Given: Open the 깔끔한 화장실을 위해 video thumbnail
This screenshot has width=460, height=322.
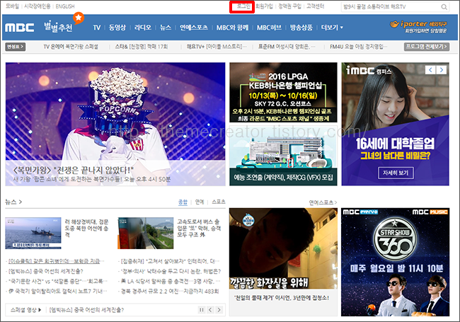Looking at the screenshot, I should tap(283, 248).
